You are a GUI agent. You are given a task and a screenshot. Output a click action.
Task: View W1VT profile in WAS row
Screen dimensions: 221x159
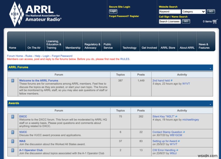pos(174,144)
